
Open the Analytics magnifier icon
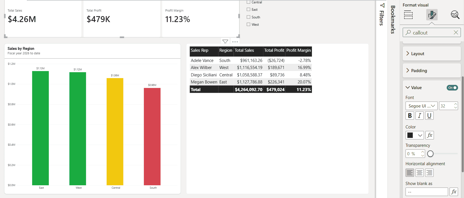(455, 15)
